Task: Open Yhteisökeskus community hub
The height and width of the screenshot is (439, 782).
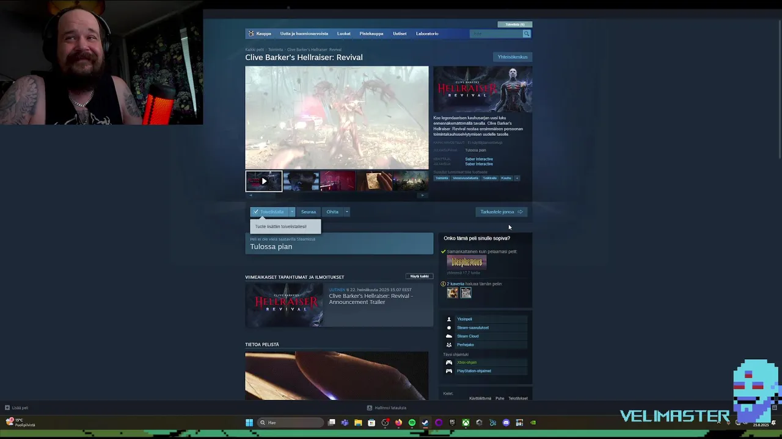Action: coord(513,57)
